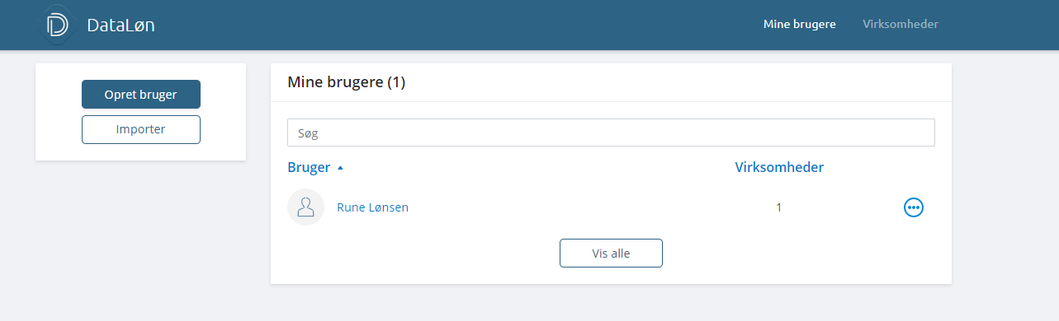Click the DataLøn circular logo icon

click(x=58, y=25)
